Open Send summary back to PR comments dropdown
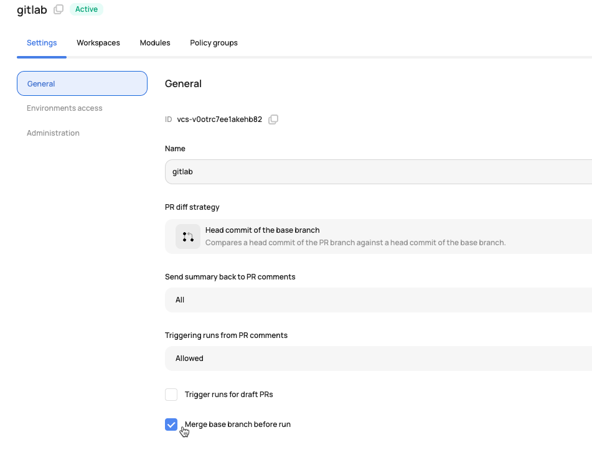 [378, 300]
